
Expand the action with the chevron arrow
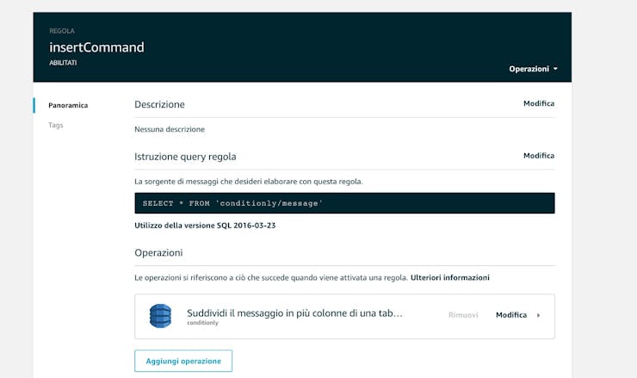pyautogui.click(x=538, y=315)
